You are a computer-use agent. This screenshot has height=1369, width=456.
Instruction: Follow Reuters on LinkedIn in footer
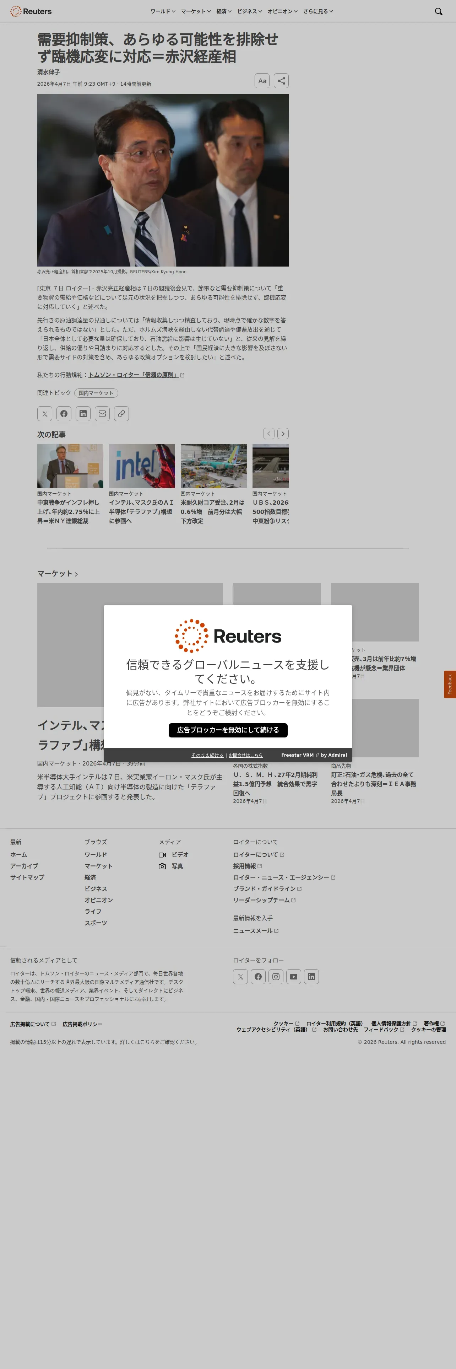pos(311,976)
